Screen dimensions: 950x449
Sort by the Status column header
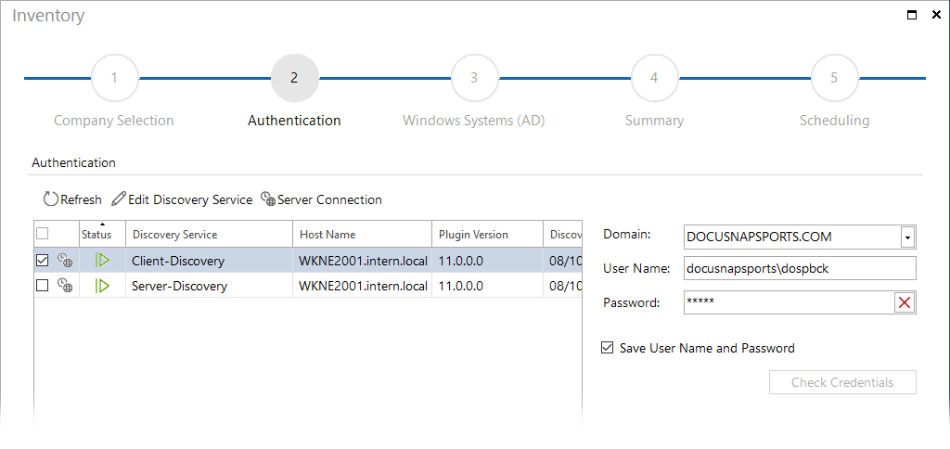[x=102, y=234]
